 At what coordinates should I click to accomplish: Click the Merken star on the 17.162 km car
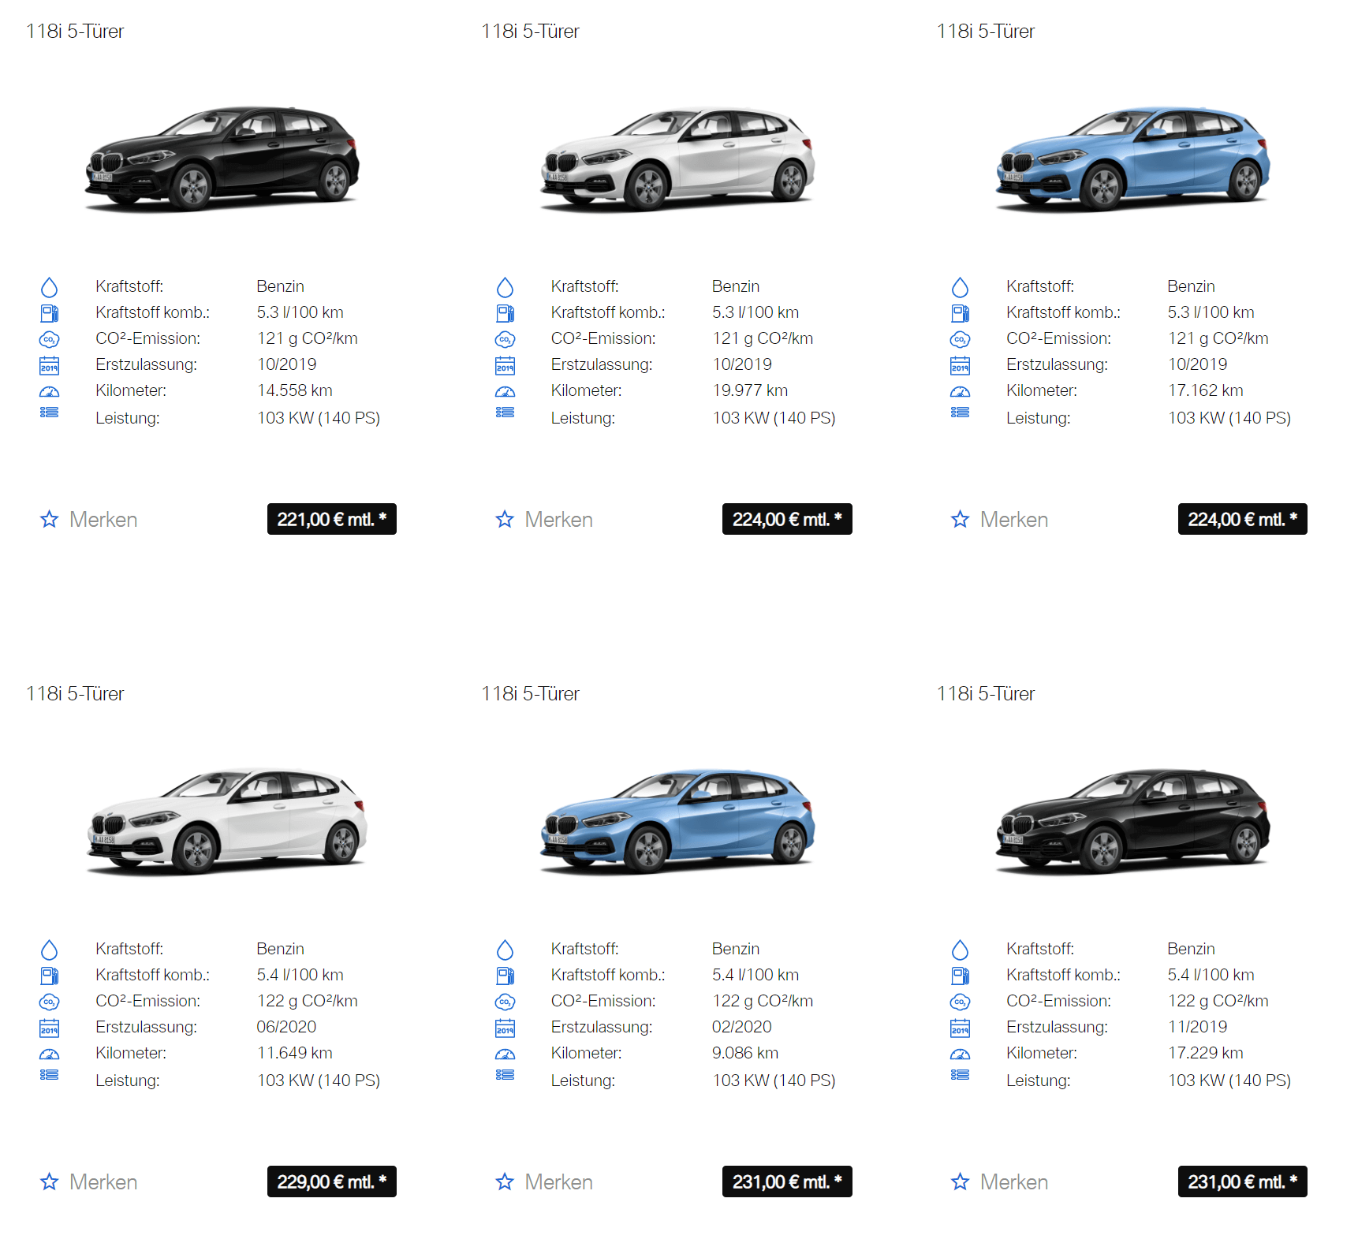960,519
